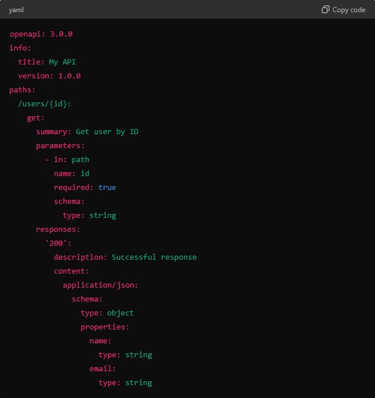Click the 'schema:' line under 'required: true'
The width and height of the screenshot is (375, 398).
69,201
